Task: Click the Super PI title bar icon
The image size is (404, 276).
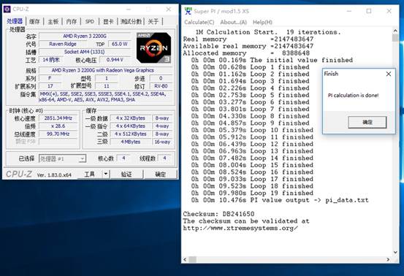Action: pyautogui.click(x=188, y=11)
